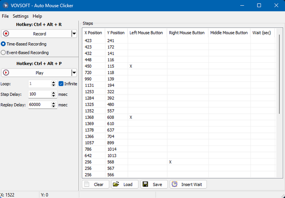285x198 pixels.
Task: Click the Replay Delay input field
Action: point(39,105)
